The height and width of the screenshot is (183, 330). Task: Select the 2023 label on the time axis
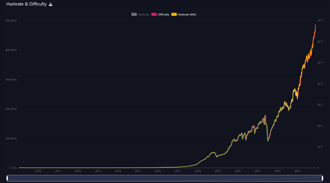click(297, 171)
